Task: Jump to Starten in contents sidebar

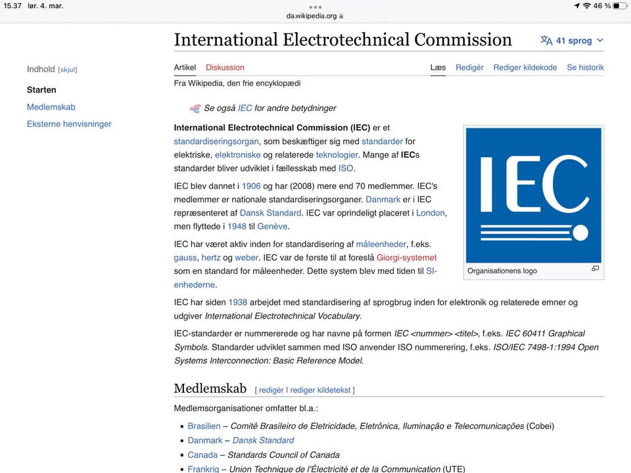Action: (41, 90)
